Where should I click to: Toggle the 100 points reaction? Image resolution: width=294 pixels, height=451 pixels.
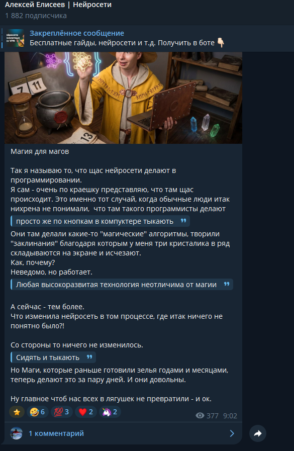pos(61,412)
